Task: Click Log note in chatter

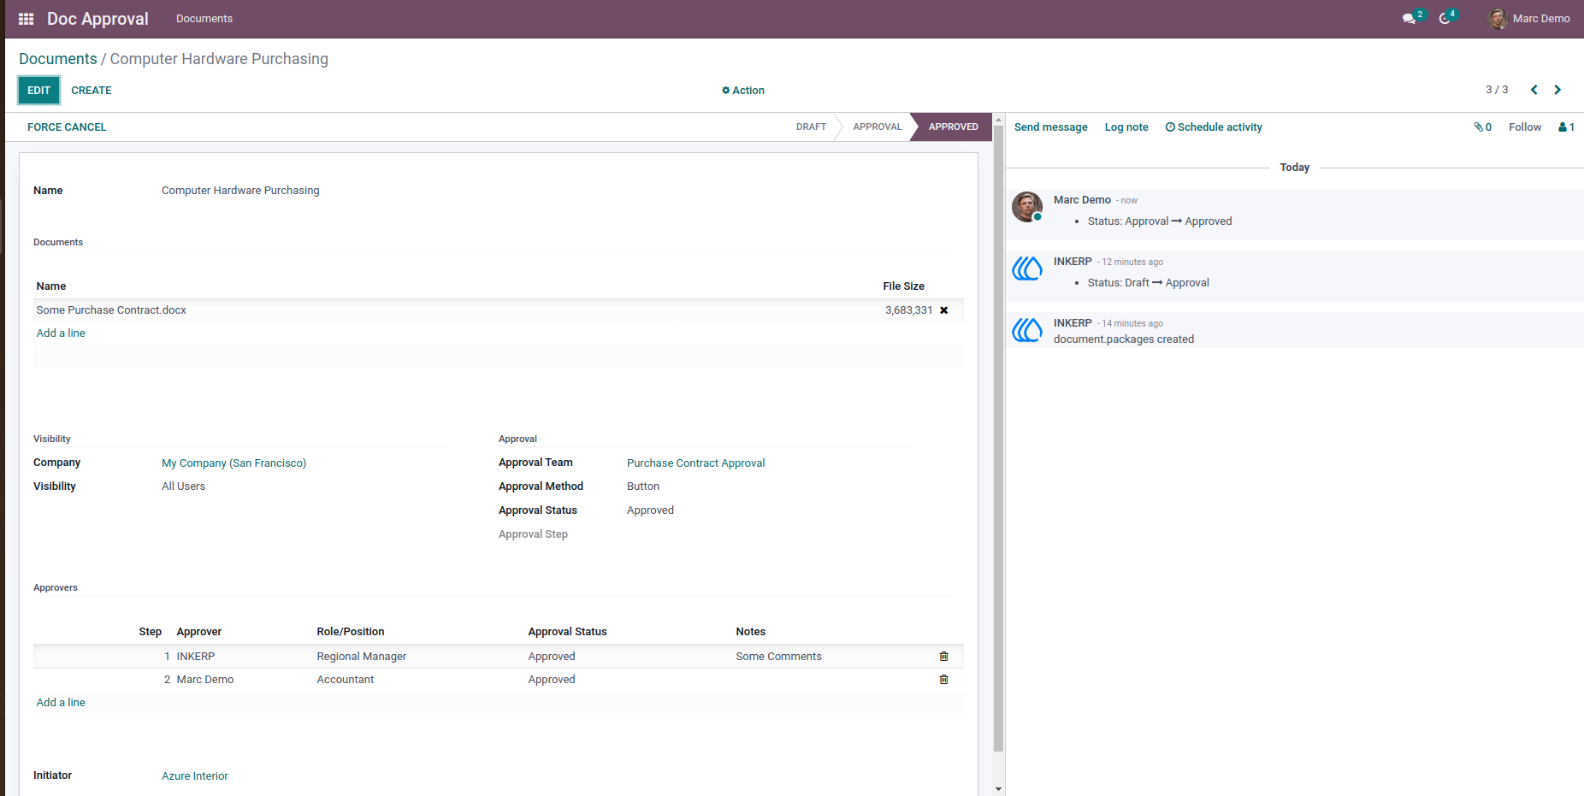Action: coord(1126,127)
